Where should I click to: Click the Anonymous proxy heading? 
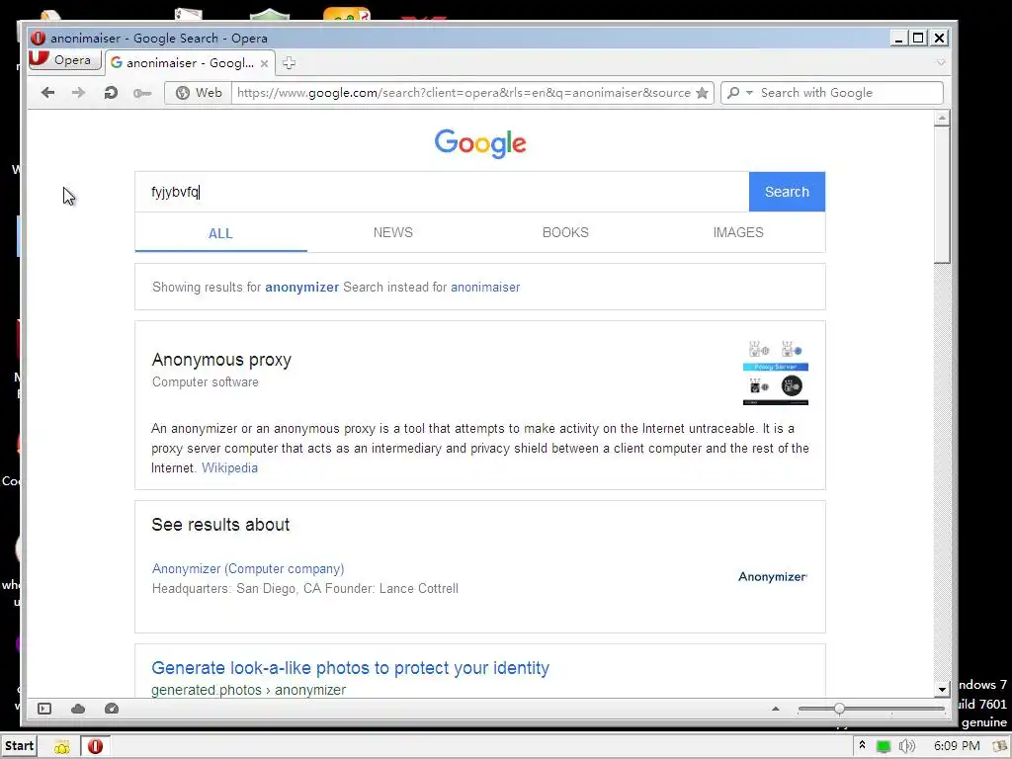click(221, 360)
